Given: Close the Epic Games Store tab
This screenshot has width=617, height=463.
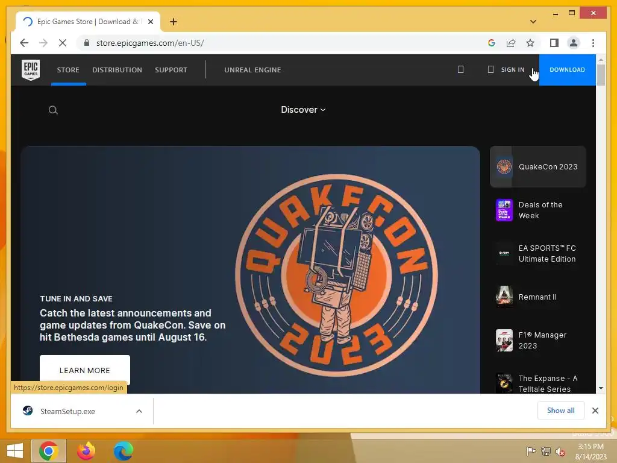Looking at the screenshot, I should tap(150, 22).
